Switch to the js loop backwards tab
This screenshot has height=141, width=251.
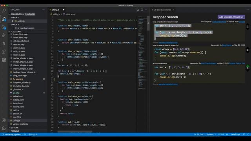point(163,10)
